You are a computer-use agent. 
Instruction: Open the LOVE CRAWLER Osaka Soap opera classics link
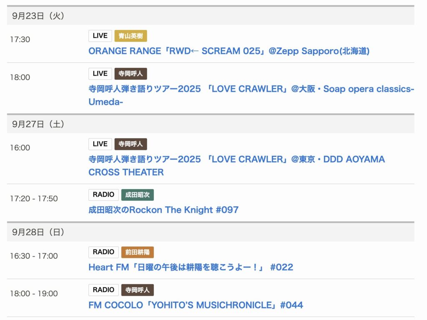click(x=251, y=89)
